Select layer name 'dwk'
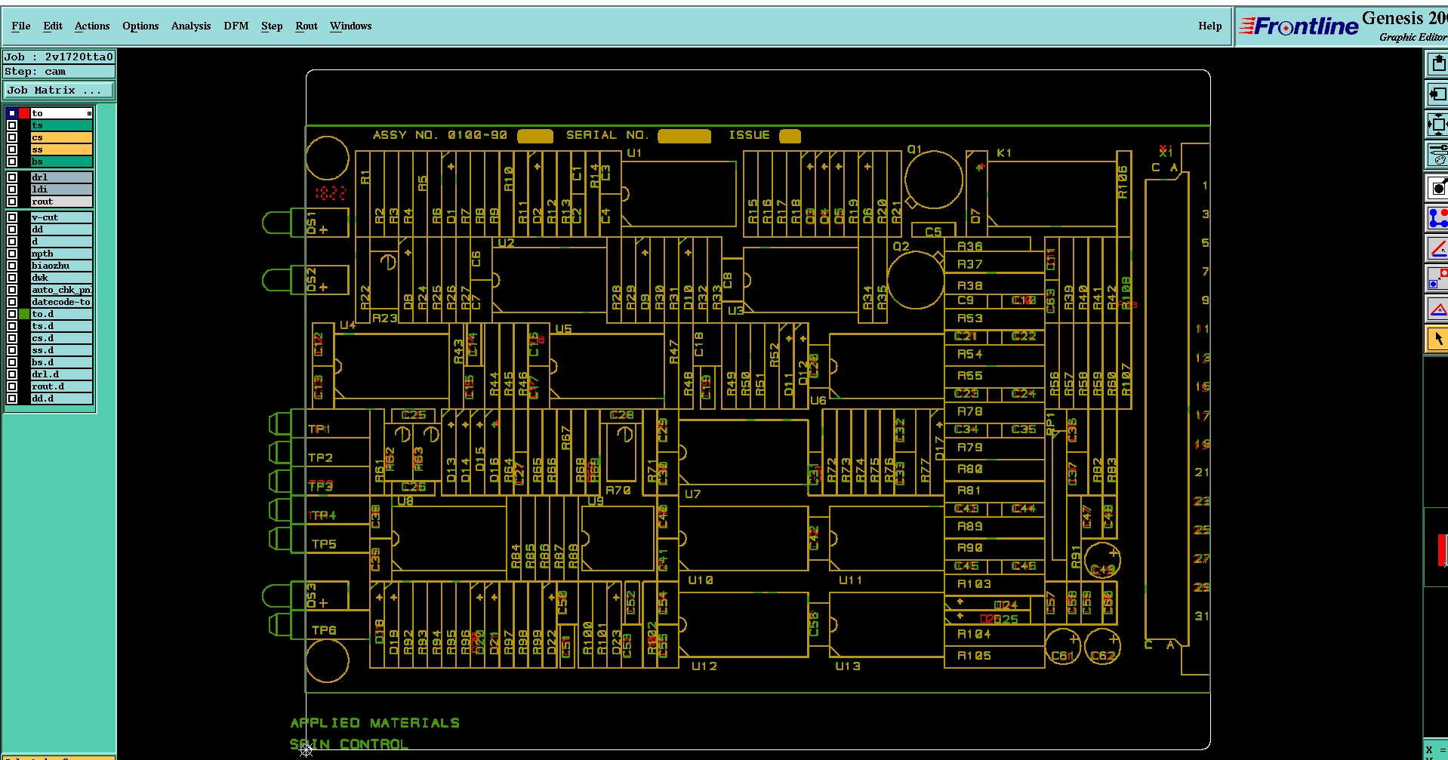 coord(61,278)
